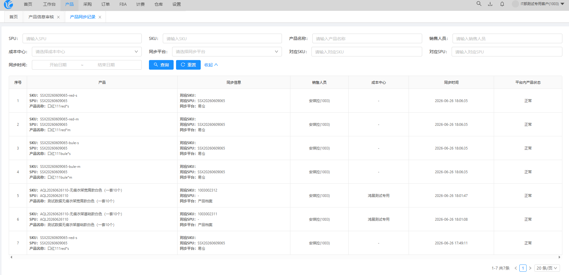Image resolution: width=569 pixels, height=275 pixels.
Task: Go to the next pagination page arrow
Action: tap(530, 268)
